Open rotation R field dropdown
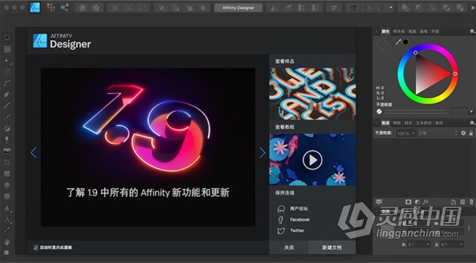Viewport: 476px width, 263px height. coord(428,244)
